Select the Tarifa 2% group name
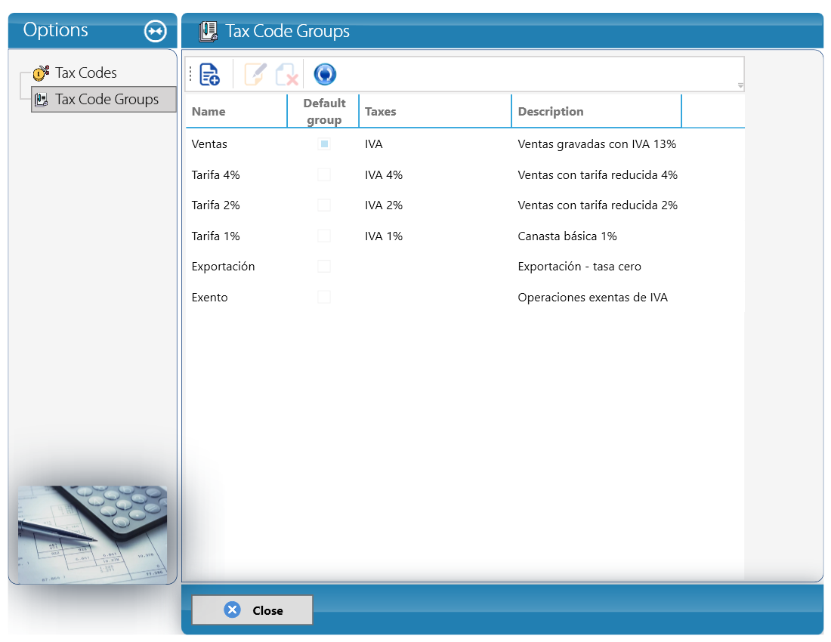The width and height of the screenshot is (831, 642). (x=216, y=205)
